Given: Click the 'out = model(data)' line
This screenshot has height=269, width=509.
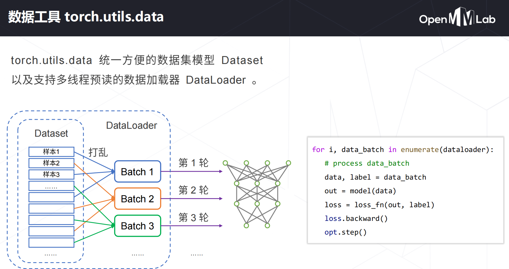Looking at the screenshot, I should click(x=360, y=191).
